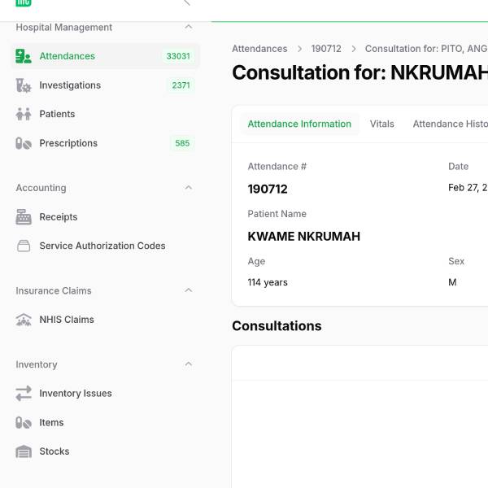Collapse the Accounting section chevron
The width and height of the screenshot is (488, 488).
coord(189,188)
